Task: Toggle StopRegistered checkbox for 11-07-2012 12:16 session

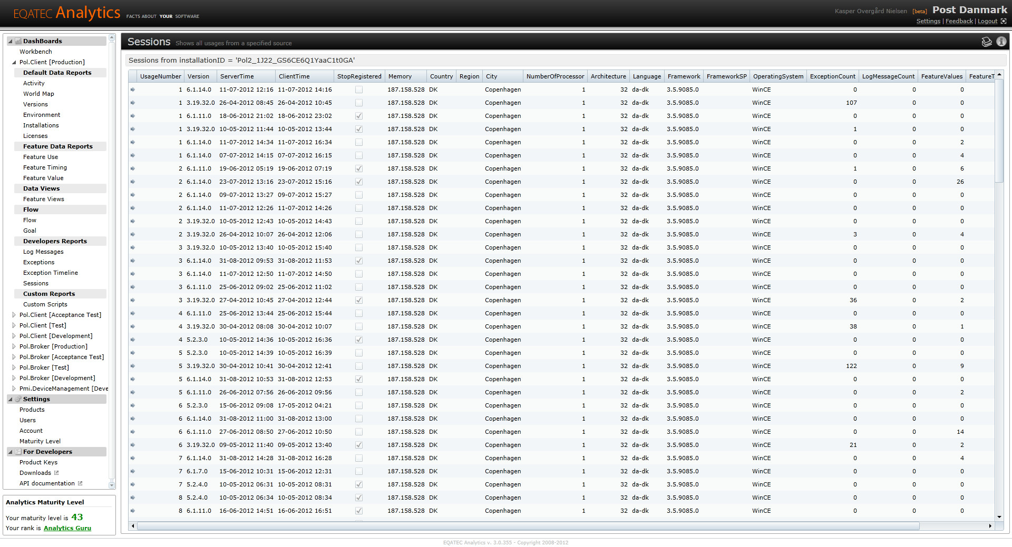Action: tap(359, 89)
